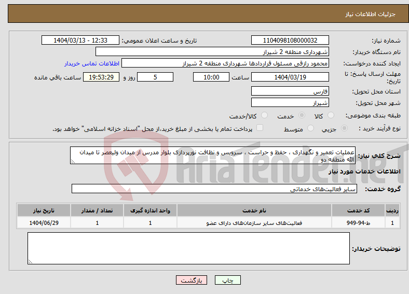The height and width of the screenshot is (294, 409).
Task: Click the گروه خدمت field سایر فعالیت‌های خدماتی
Action: [x=214, y=189]
